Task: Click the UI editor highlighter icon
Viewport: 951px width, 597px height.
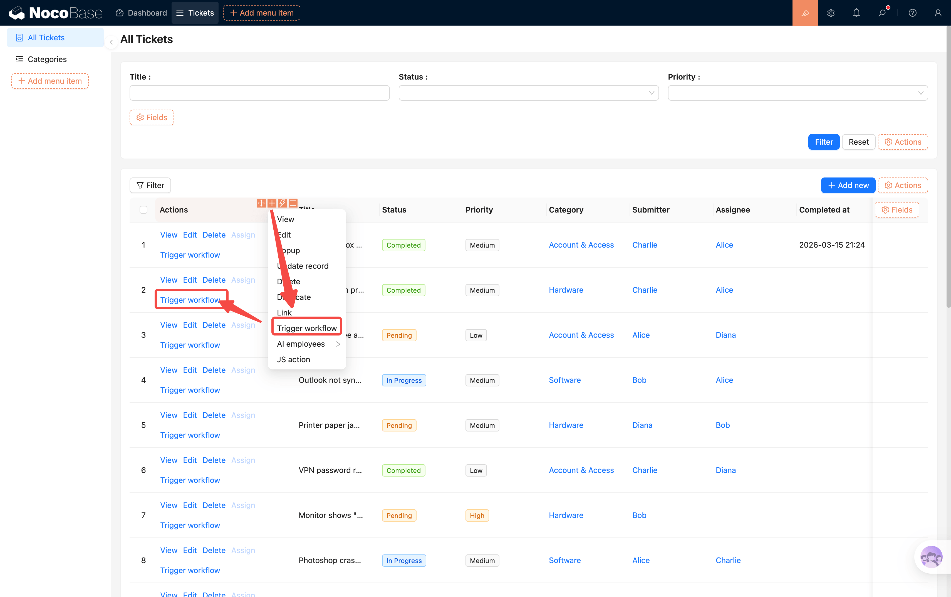Action: (x=805, y=13)
